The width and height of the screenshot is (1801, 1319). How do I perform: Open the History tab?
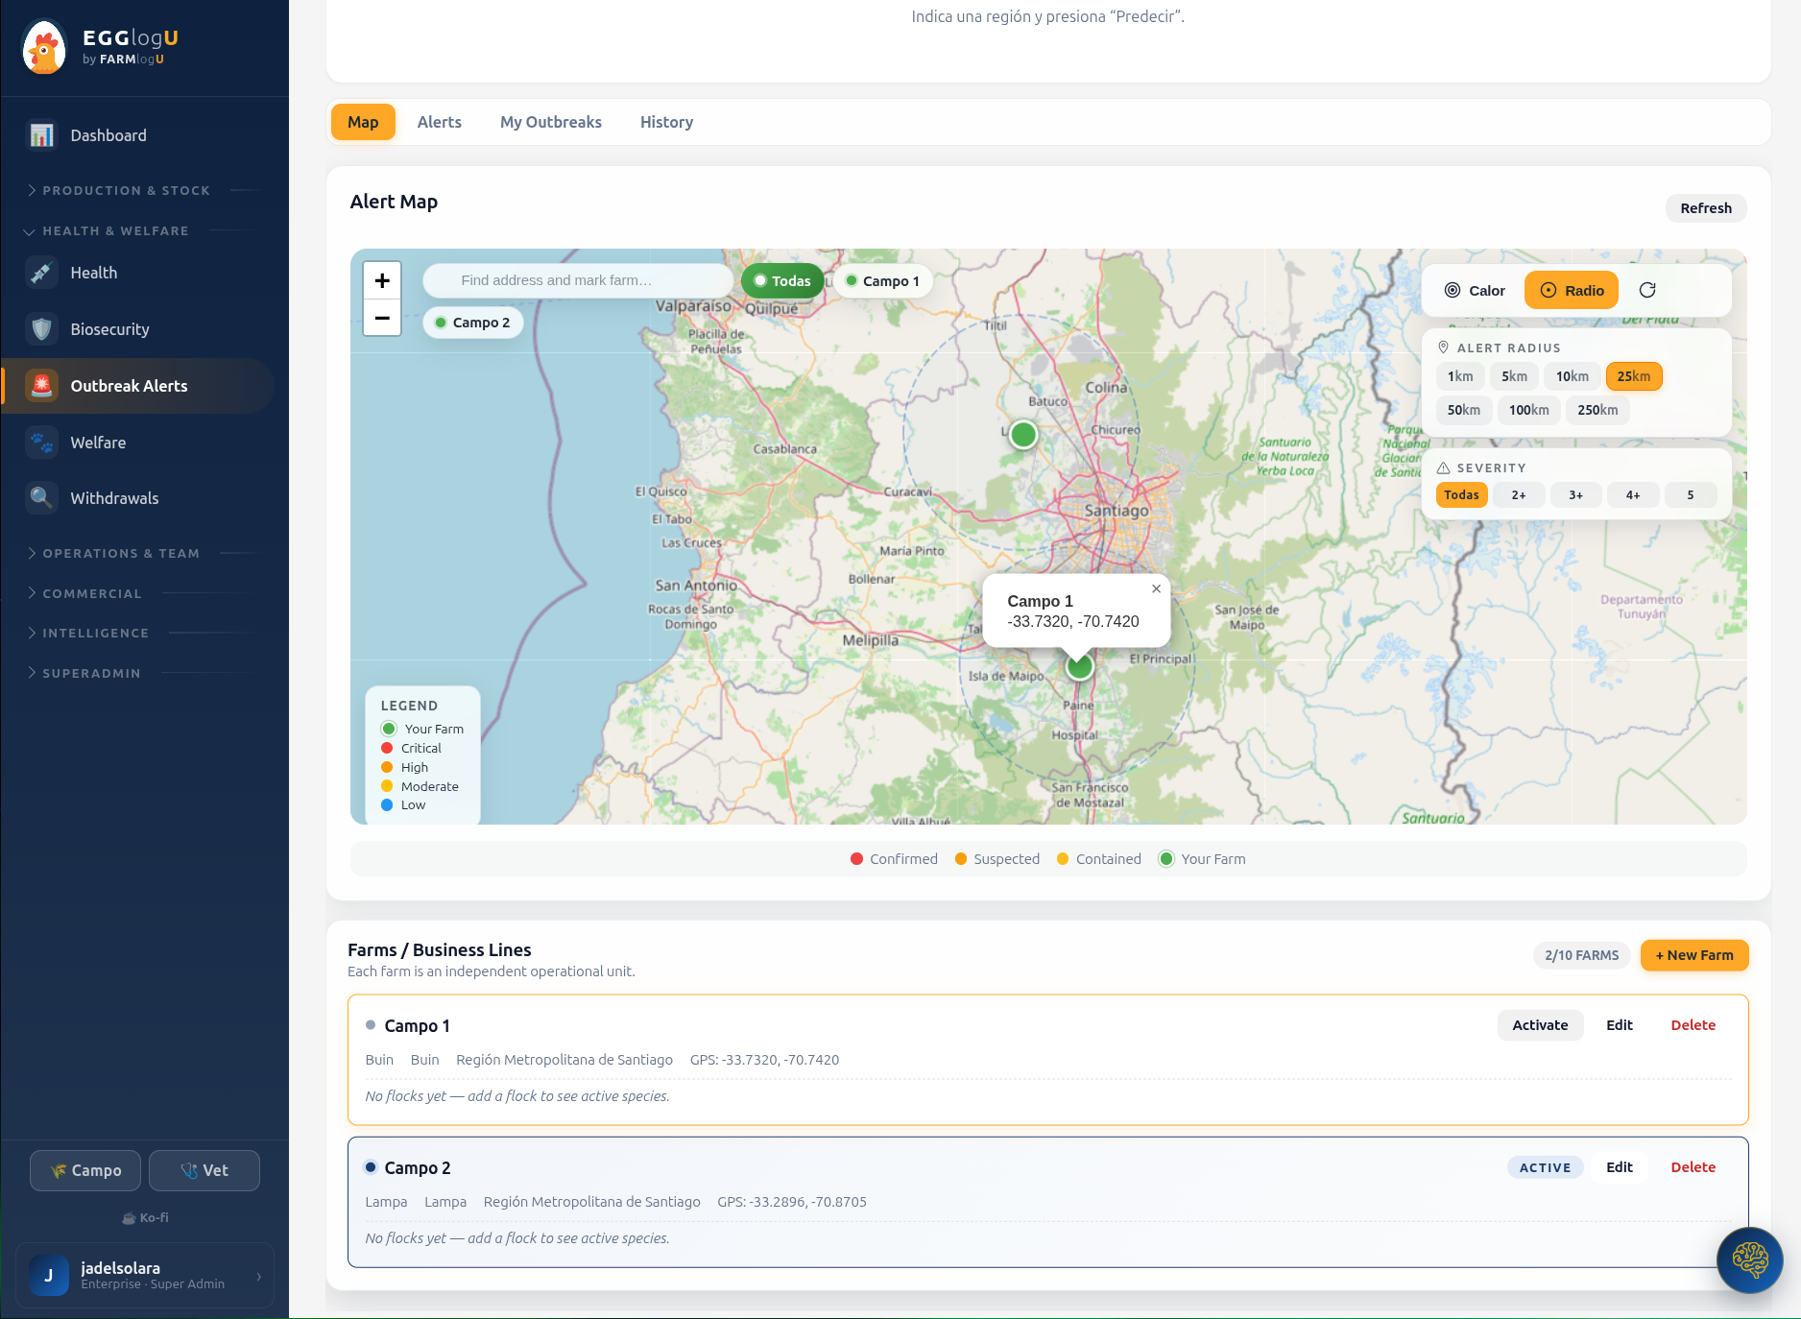point(666,122)
